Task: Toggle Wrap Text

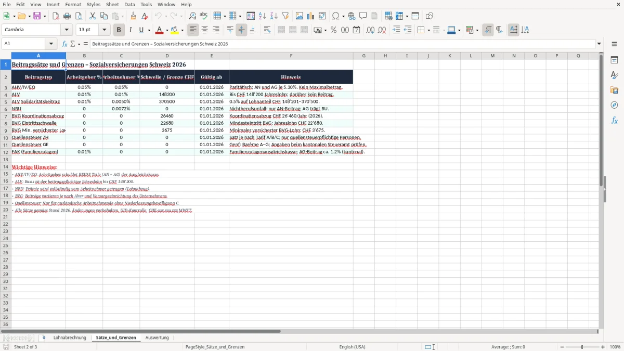Action: 267,30
